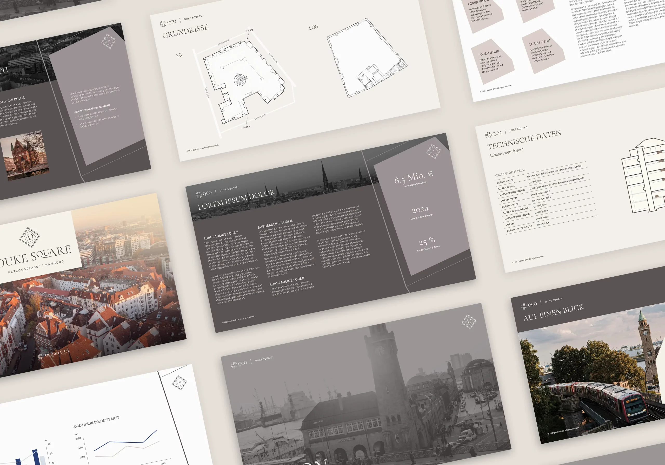Click the diamond page-number icon on the chart slide
This screenshot has width=665, height=465.
click(x=179, y=382)
